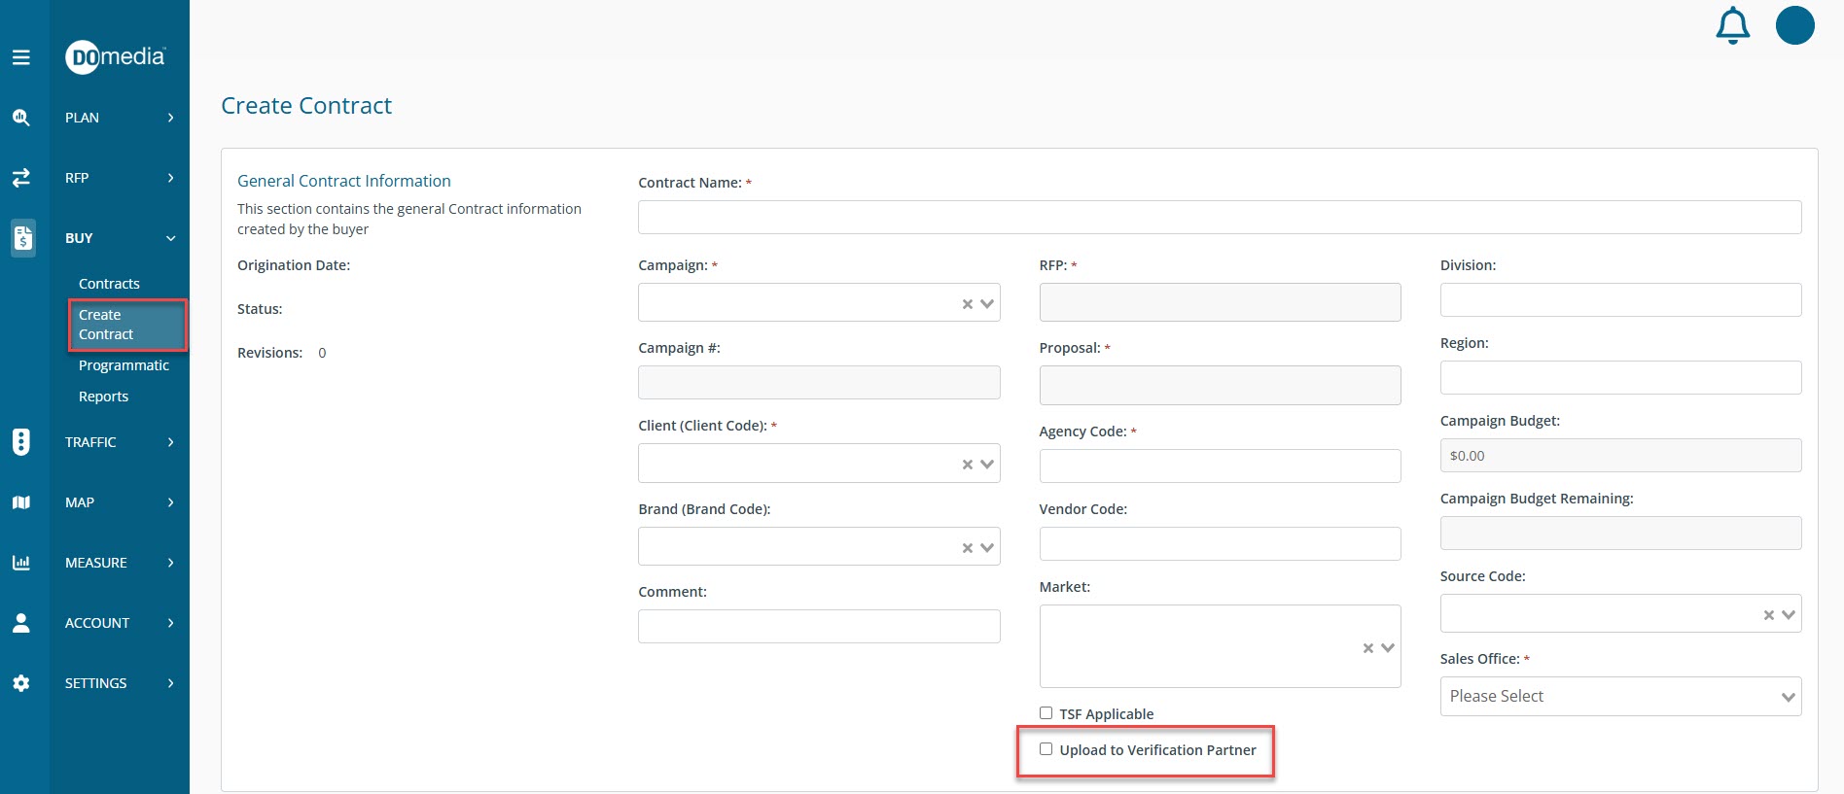Open the Client (Client Code) dropdown arrow
The height and width of the screenshot is (794, 1844).
pos(987,465)
